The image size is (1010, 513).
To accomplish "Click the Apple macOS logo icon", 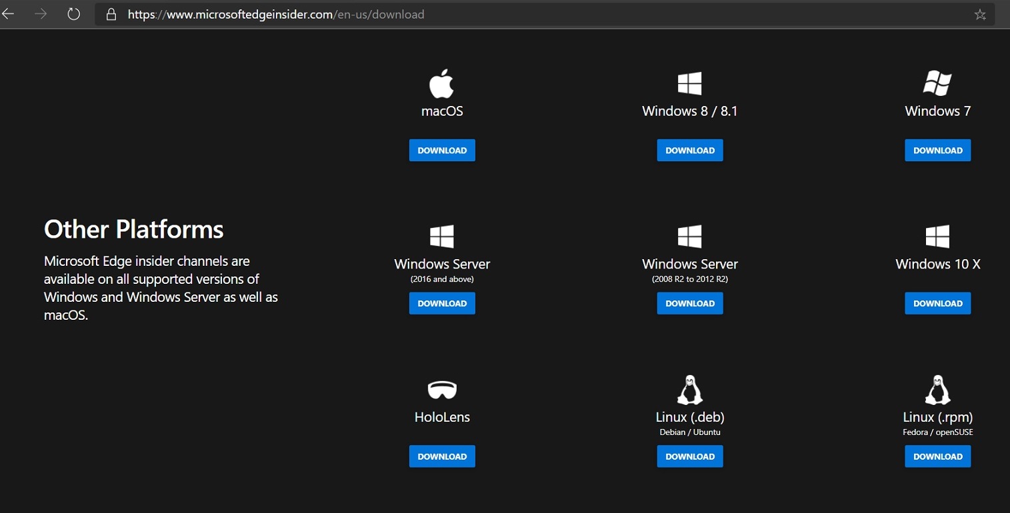I will click(441, 85).
